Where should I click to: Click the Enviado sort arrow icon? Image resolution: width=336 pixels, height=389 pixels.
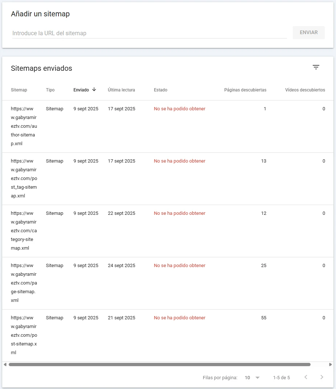pyautogui.click(x=94, y=90)
